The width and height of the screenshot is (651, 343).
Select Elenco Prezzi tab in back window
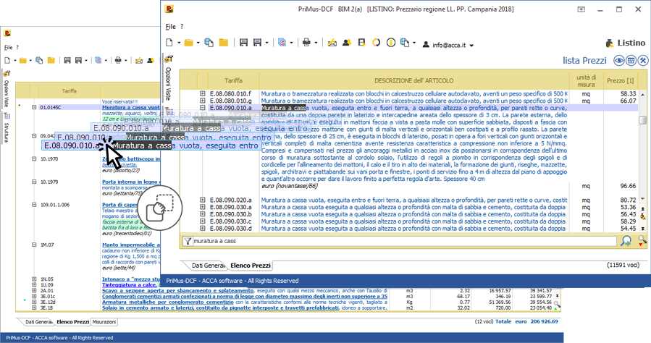pyautogui.click(x=72, y=322)
